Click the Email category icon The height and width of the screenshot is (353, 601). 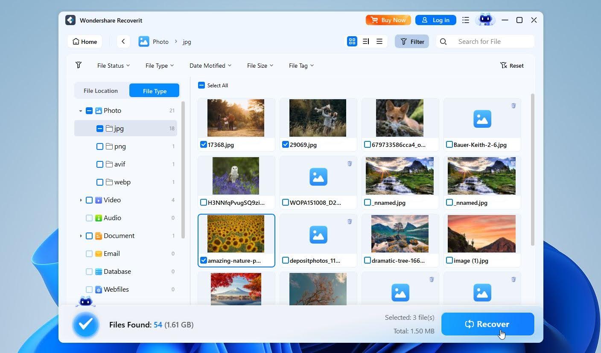click(99, 253)
